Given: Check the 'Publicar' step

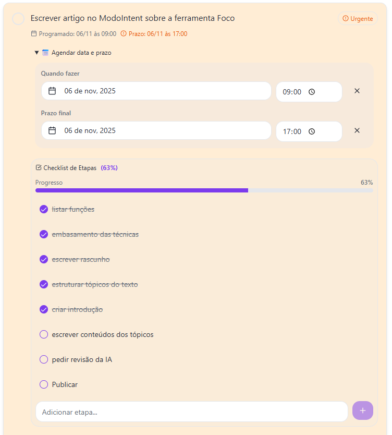Looking at the screenshot, I should [44, 384].
